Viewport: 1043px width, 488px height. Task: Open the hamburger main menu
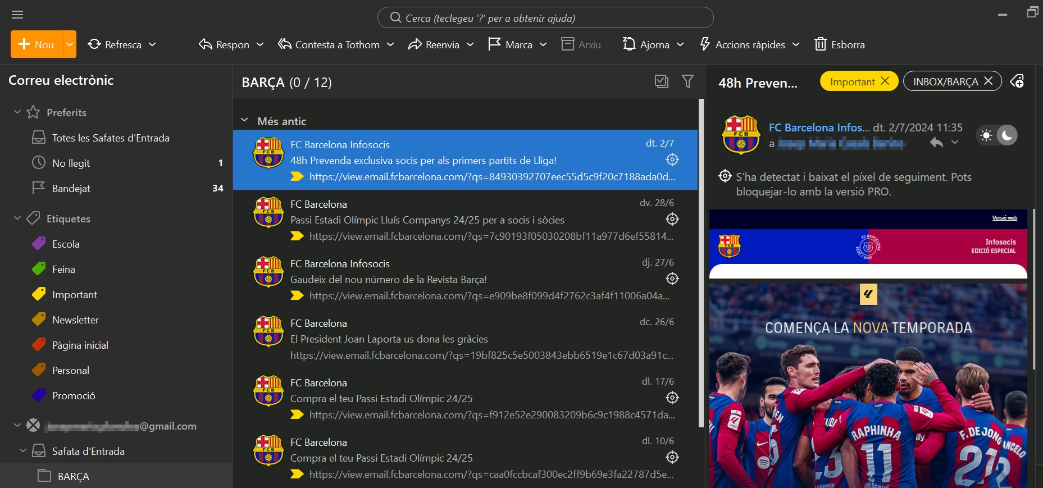(17, 15)
